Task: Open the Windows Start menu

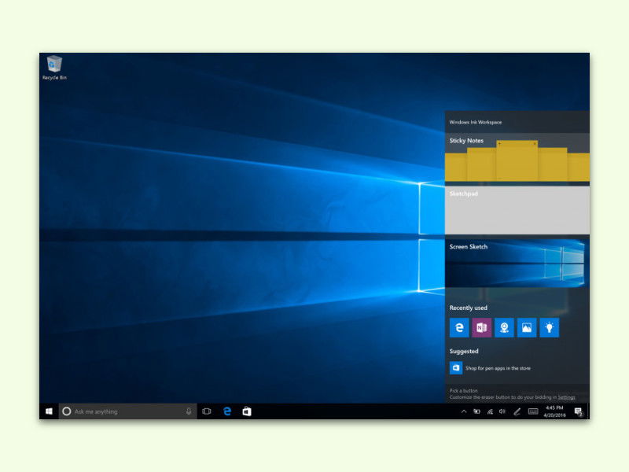Action: click(49, 411)
